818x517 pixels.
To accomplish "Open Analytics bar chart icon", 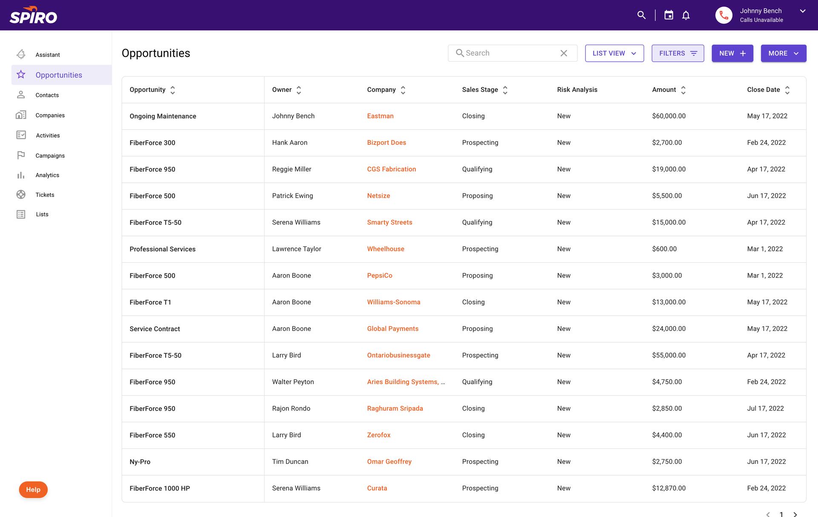I will pos(21,175).
